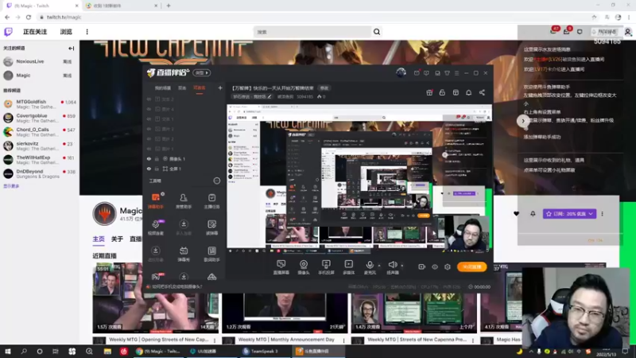Show the hidden 文本 1 layer
Screen dimensions: 636x358
pos(149,119)
